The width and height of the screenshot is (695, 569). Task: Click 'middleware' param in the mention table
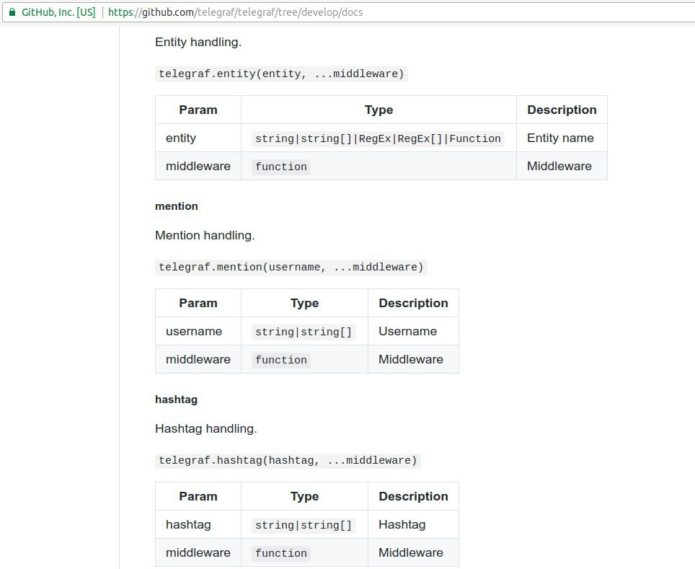click(198, 359)
